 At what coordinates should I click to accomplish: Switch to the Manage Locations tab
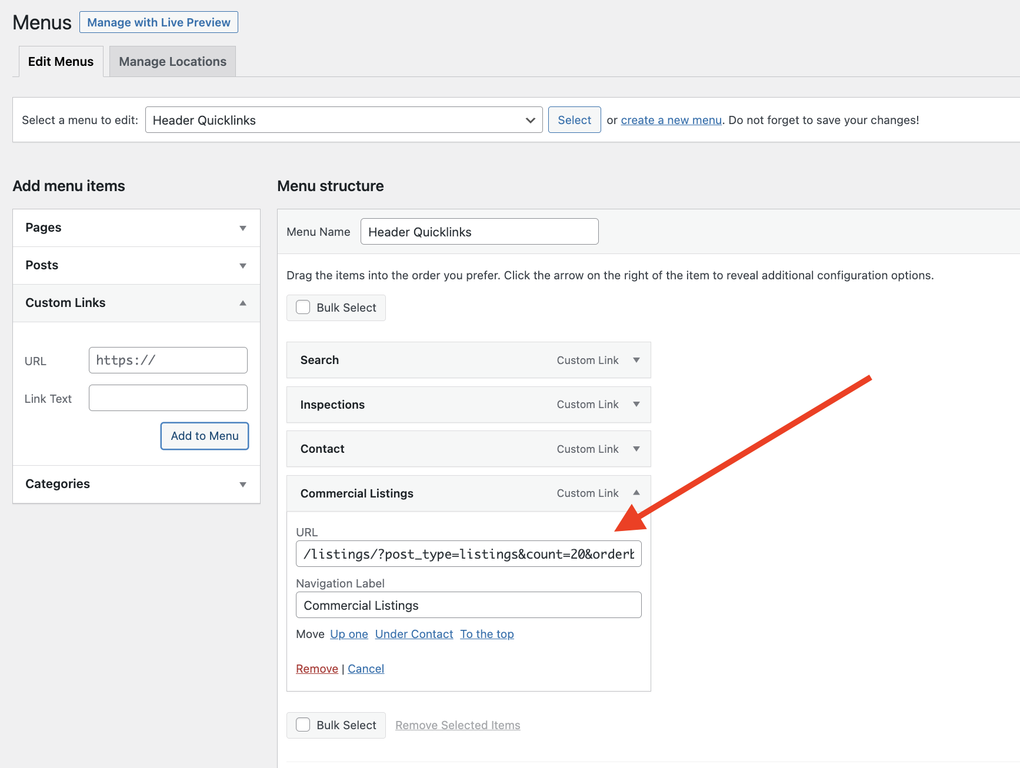(172, 62)
